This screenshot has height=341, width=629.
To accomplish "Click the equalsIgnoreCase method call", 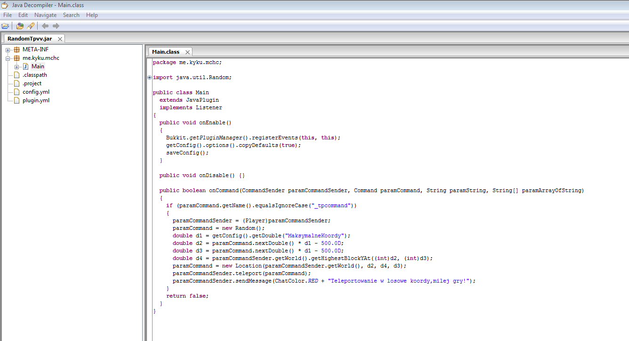I will click(x=281, y=205).
